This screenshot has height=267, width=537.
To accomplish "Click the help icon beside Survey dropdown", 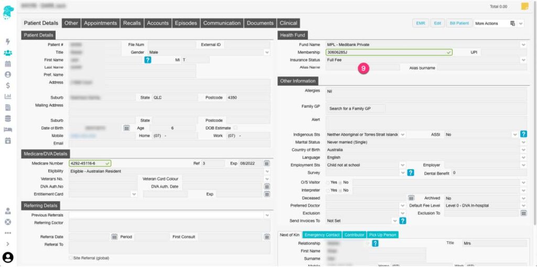I will pyautogui.click(x=411, y=173).
